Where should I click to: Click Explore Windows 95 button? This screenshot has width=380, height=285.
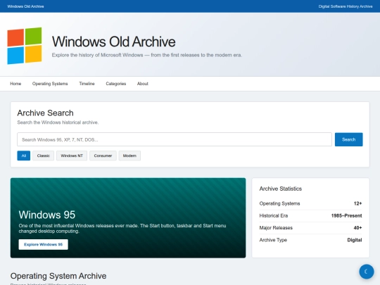click(x=44, y=244)
